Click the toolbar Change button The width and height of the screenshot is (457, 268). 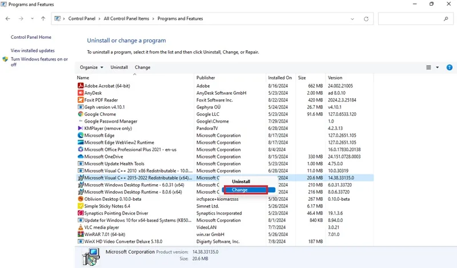coord(142,67)
